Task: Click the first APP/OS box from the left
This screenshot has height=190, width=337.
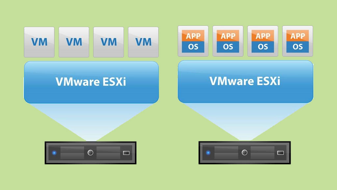Action: pyautogui.click(x=193, y=41)
